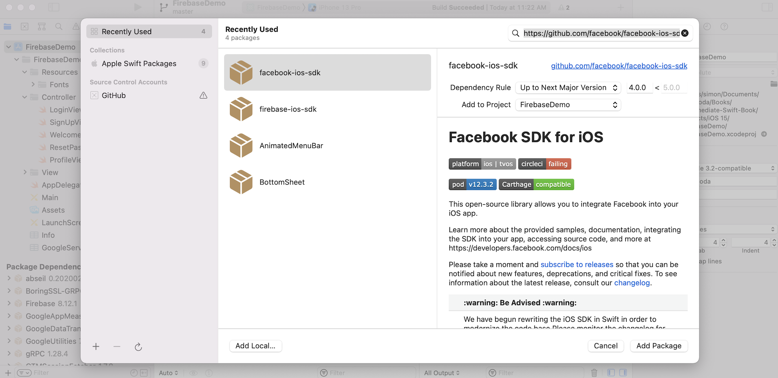The height and width of the screenshot is (378, 778).
Task: Click the GitHub account warning triangle icon
Action: click(x=203, y=95)
